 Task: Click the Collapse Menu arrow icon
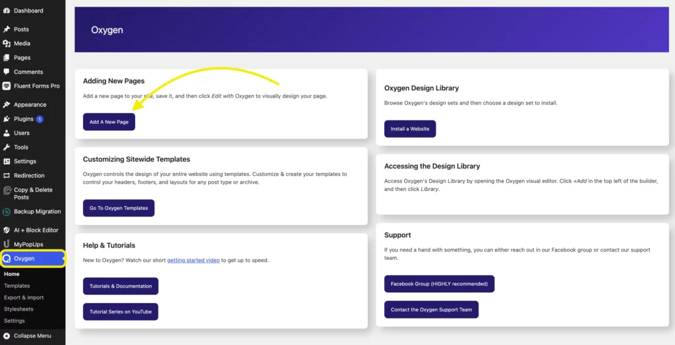tap(7, 336)
